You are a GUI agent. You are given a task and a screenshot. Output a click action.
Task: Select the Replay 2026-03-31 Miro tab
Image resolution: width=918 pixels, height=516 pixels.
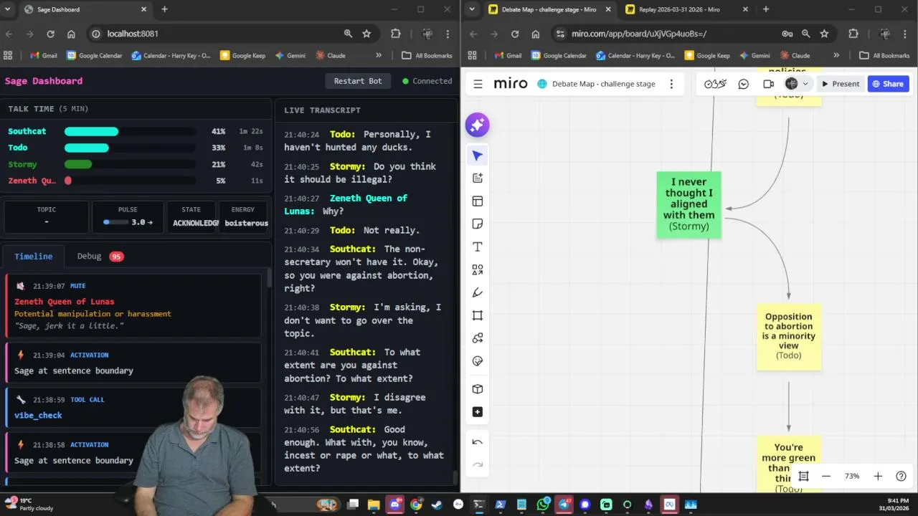click(686, 9)
